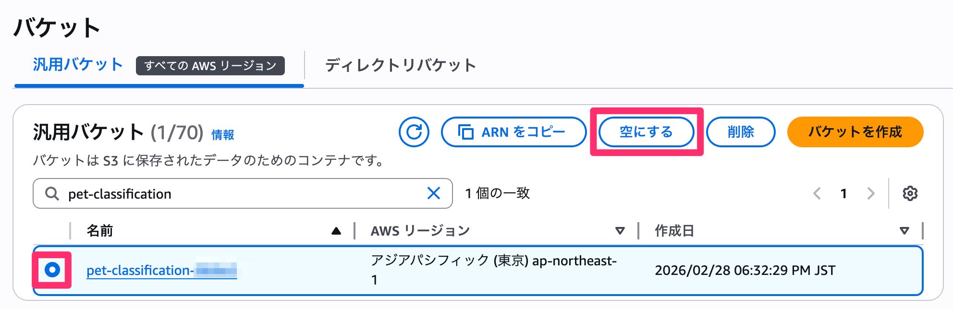
Task: Click the 削除 button
Action: pyautogui.click(x=741, y=132)
